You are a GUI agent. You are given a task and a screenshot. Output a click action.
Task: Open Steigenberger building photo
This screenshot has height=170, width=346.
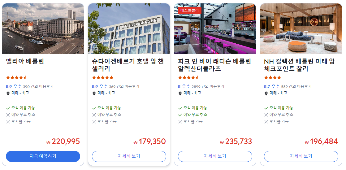pos(129,29)
